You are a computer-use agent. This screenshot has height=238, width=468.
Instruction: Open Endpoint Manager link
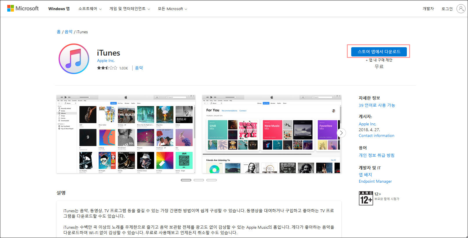(375, 181)
